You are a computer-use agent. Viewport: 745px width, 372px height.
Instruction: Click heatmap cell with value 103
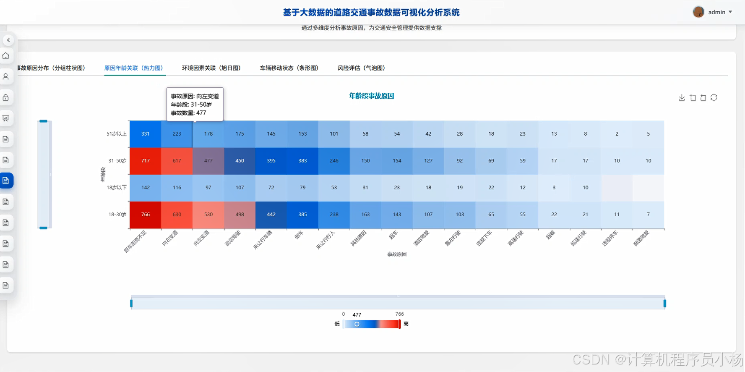coord(460,215)
